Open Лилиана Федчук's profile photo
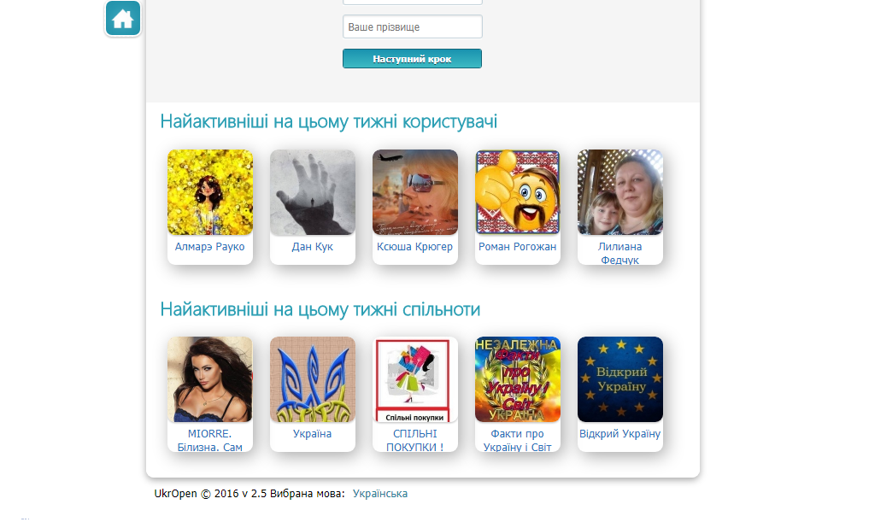The image size is (869, 522). coord(620,192)
